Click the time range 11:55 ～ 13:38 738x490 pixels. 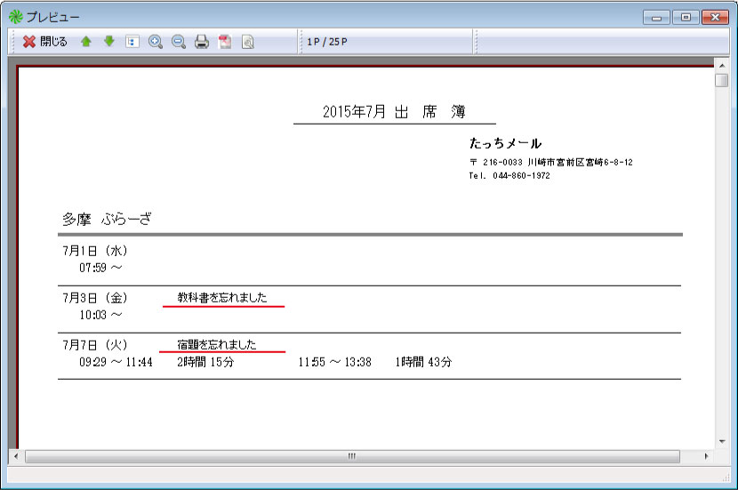(x=334, y=362)
